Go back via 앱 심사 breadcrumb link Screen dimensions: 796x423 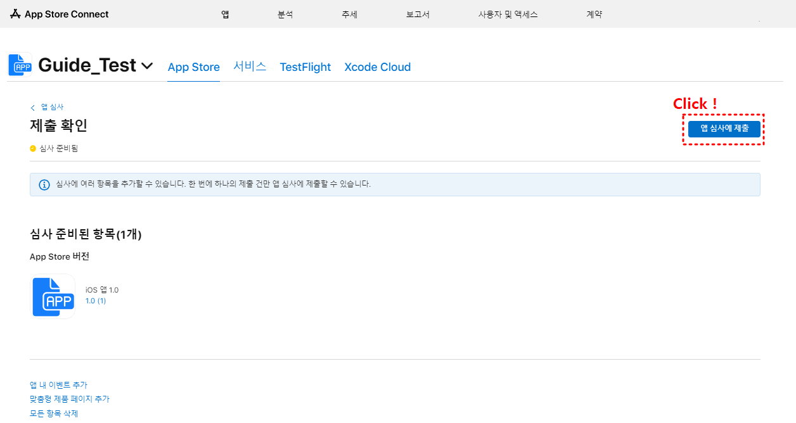point(52,107)
